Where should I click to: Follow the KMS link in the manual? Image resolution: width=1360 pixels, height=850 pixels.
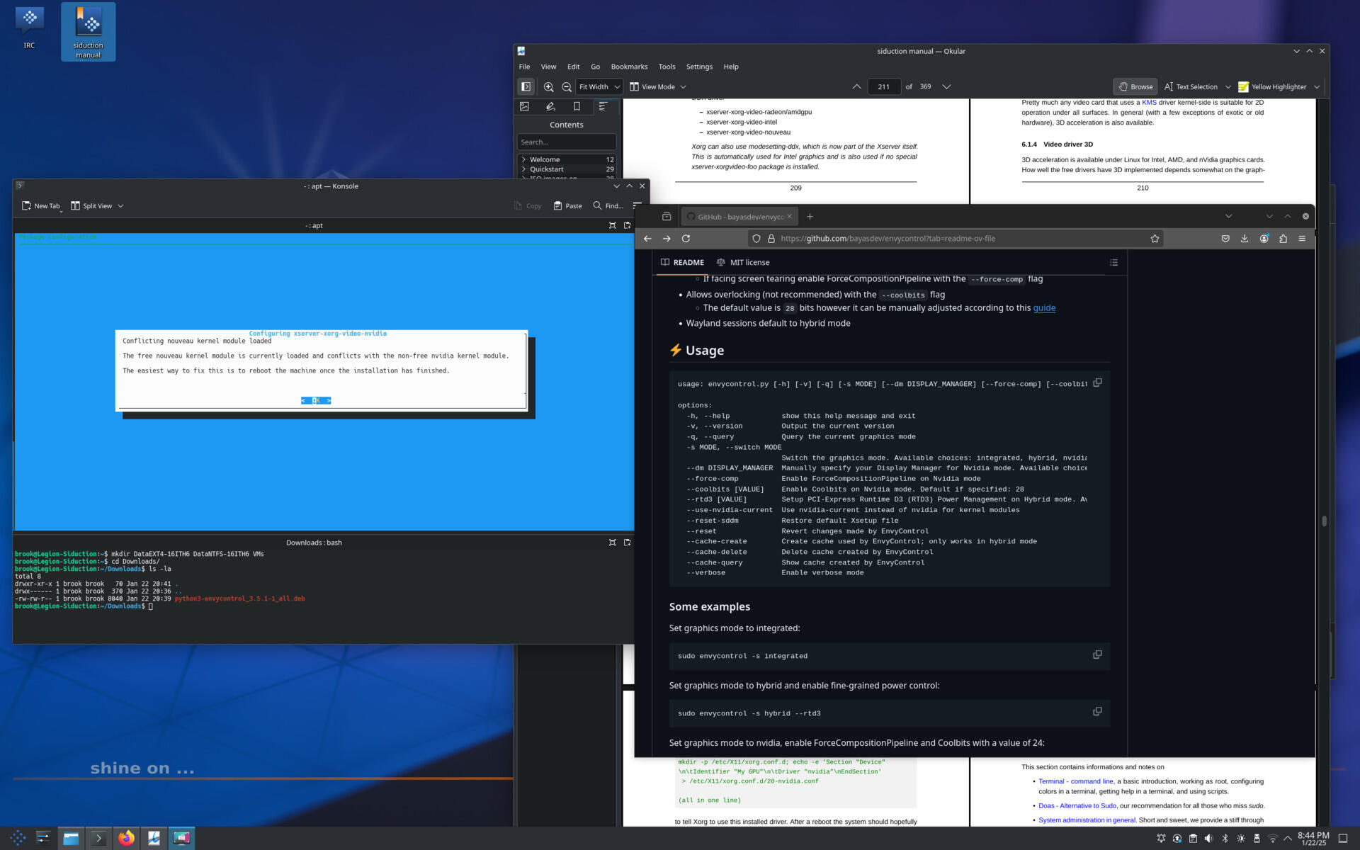tap(1149, 103)
